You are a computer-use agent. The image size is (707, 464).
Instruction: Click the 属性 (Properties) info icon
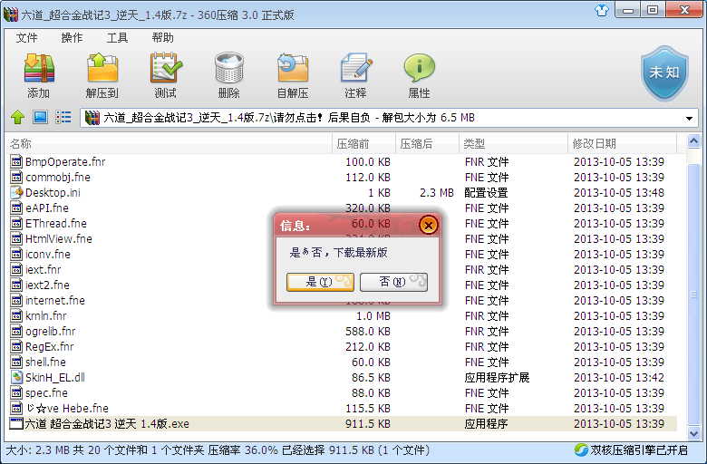click(420, 68)
